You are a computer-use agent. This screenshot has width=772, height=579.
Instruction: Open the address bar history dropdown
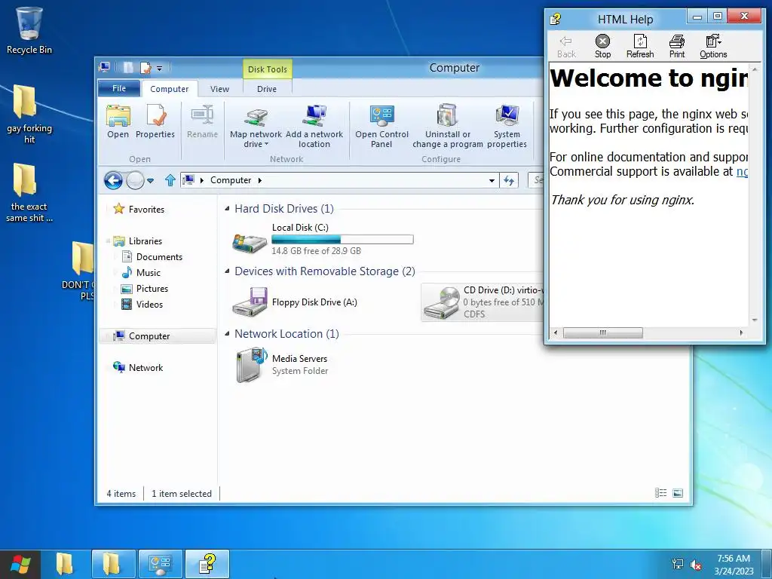click(x=492, y=181)
